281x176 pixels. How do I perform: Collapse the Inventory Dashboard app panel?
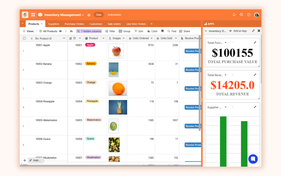click(206, 31)
